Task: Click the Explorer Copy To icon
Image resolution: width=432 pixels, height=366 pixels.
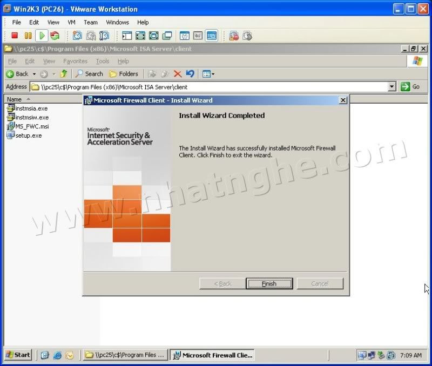Action: [x=165, y=74]
